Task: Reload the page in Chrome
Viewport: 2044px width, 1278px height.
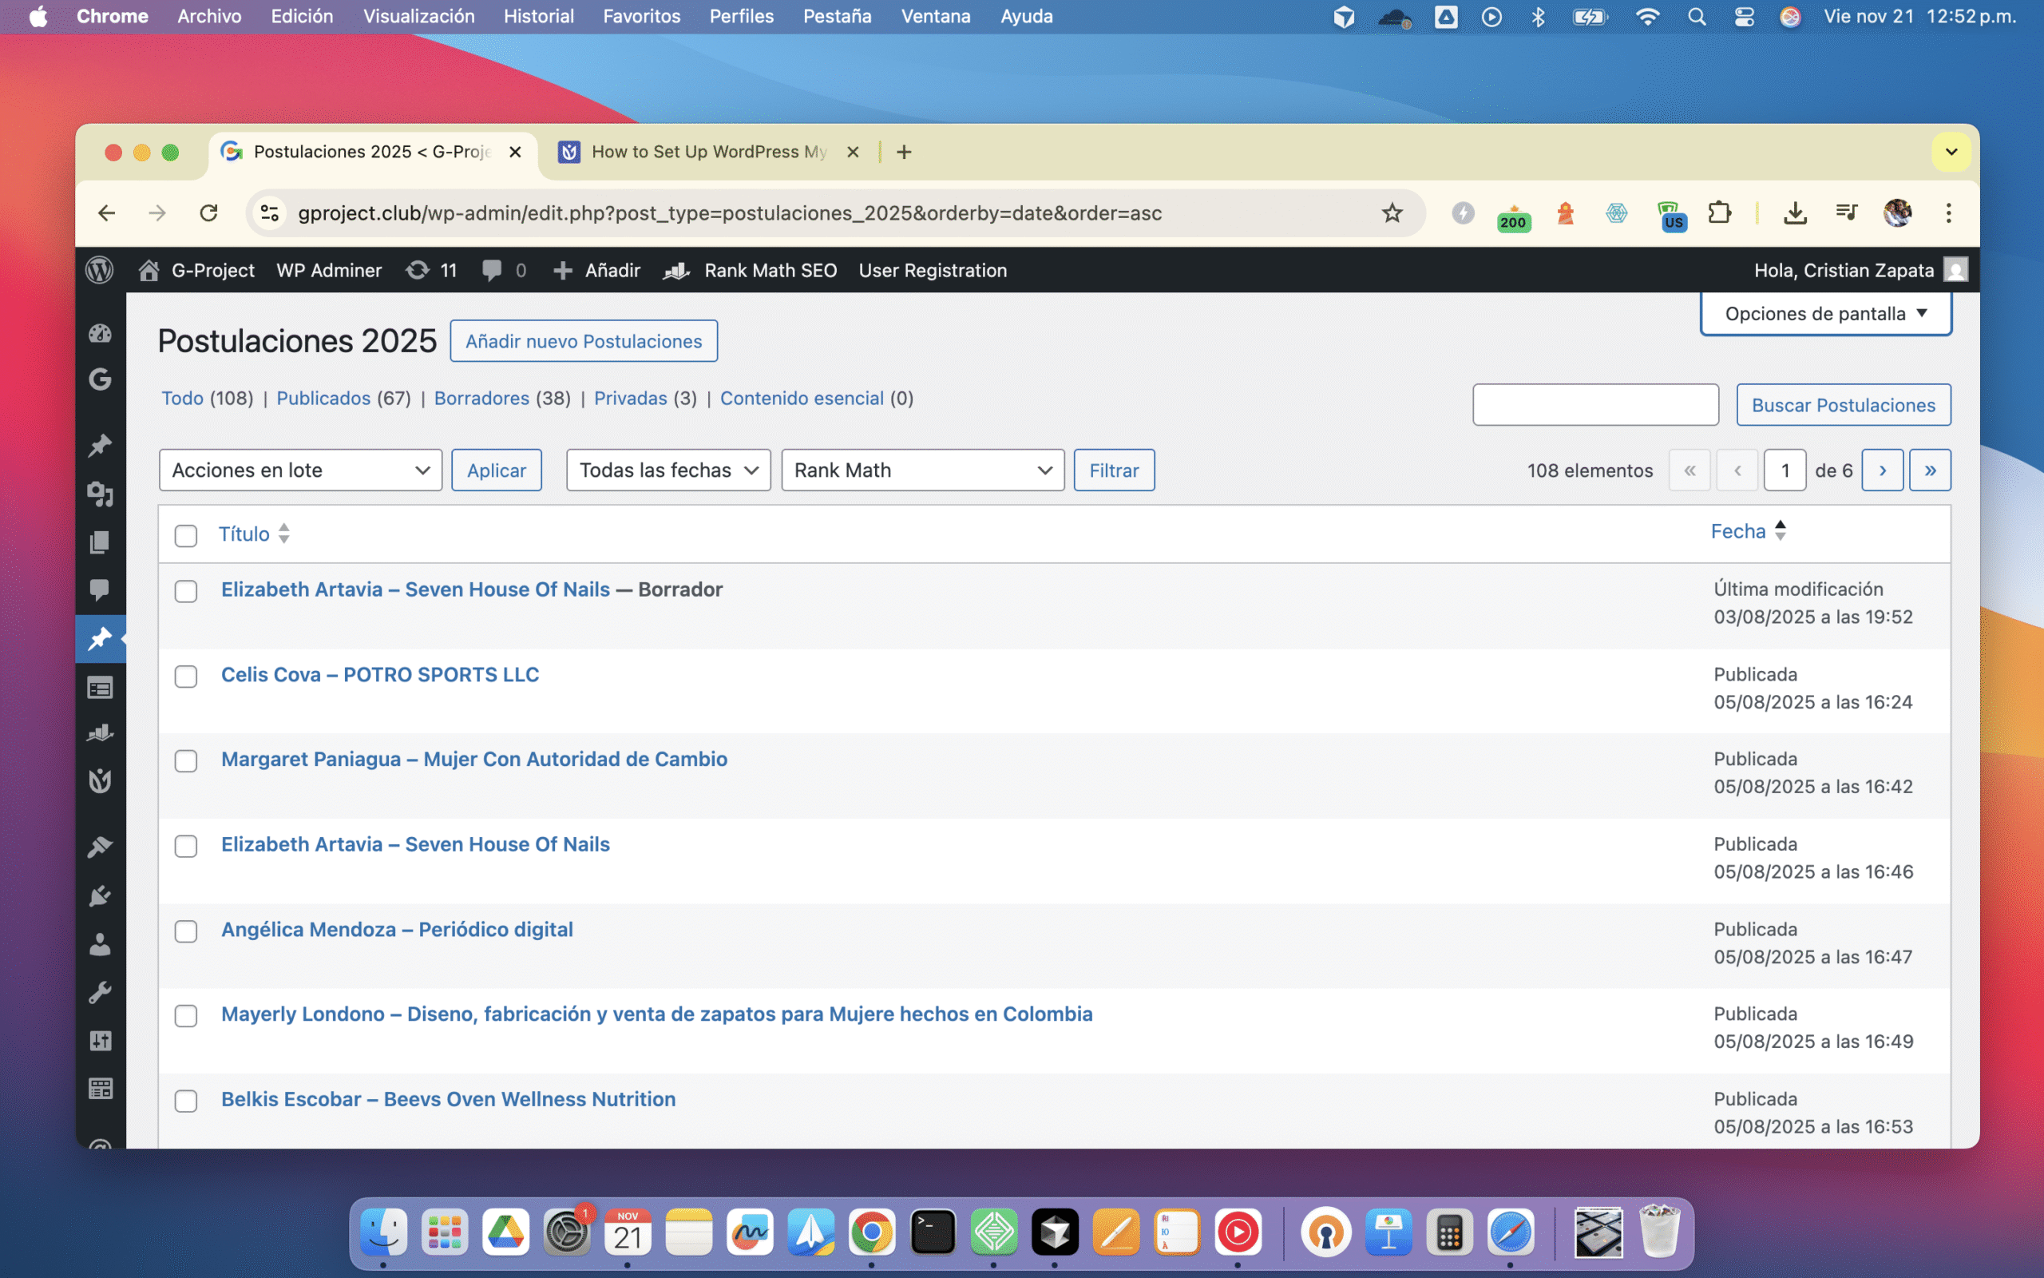Action: click(208, 213)
